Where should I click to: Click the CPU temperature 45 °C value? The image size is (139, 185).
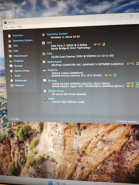pyautogui.click(x=97, y=45)
